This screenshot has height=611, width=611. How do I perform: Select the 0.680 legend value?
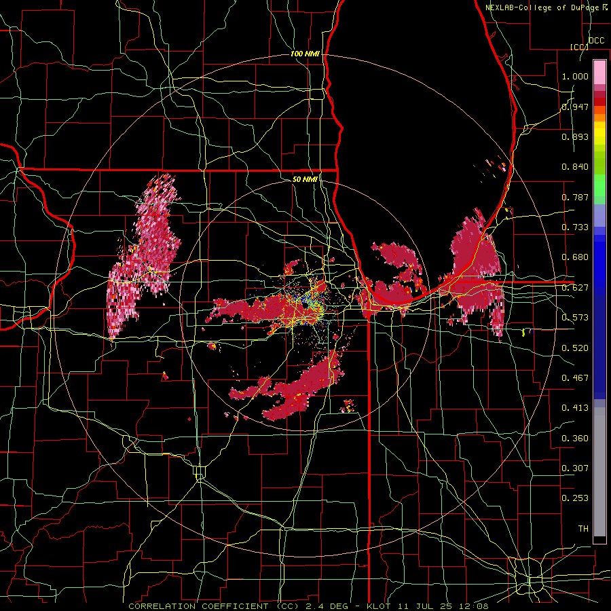click(x=575, y=257)
